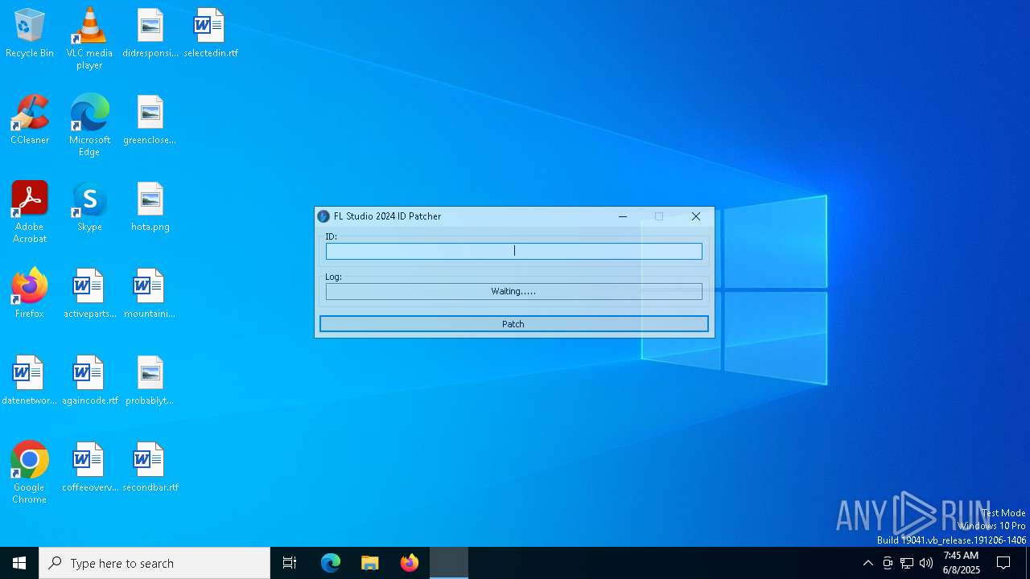This screenshot has height=579, width=1030.
Task: Select the Recycle Bin desktop icon
Action: point(30,34)
